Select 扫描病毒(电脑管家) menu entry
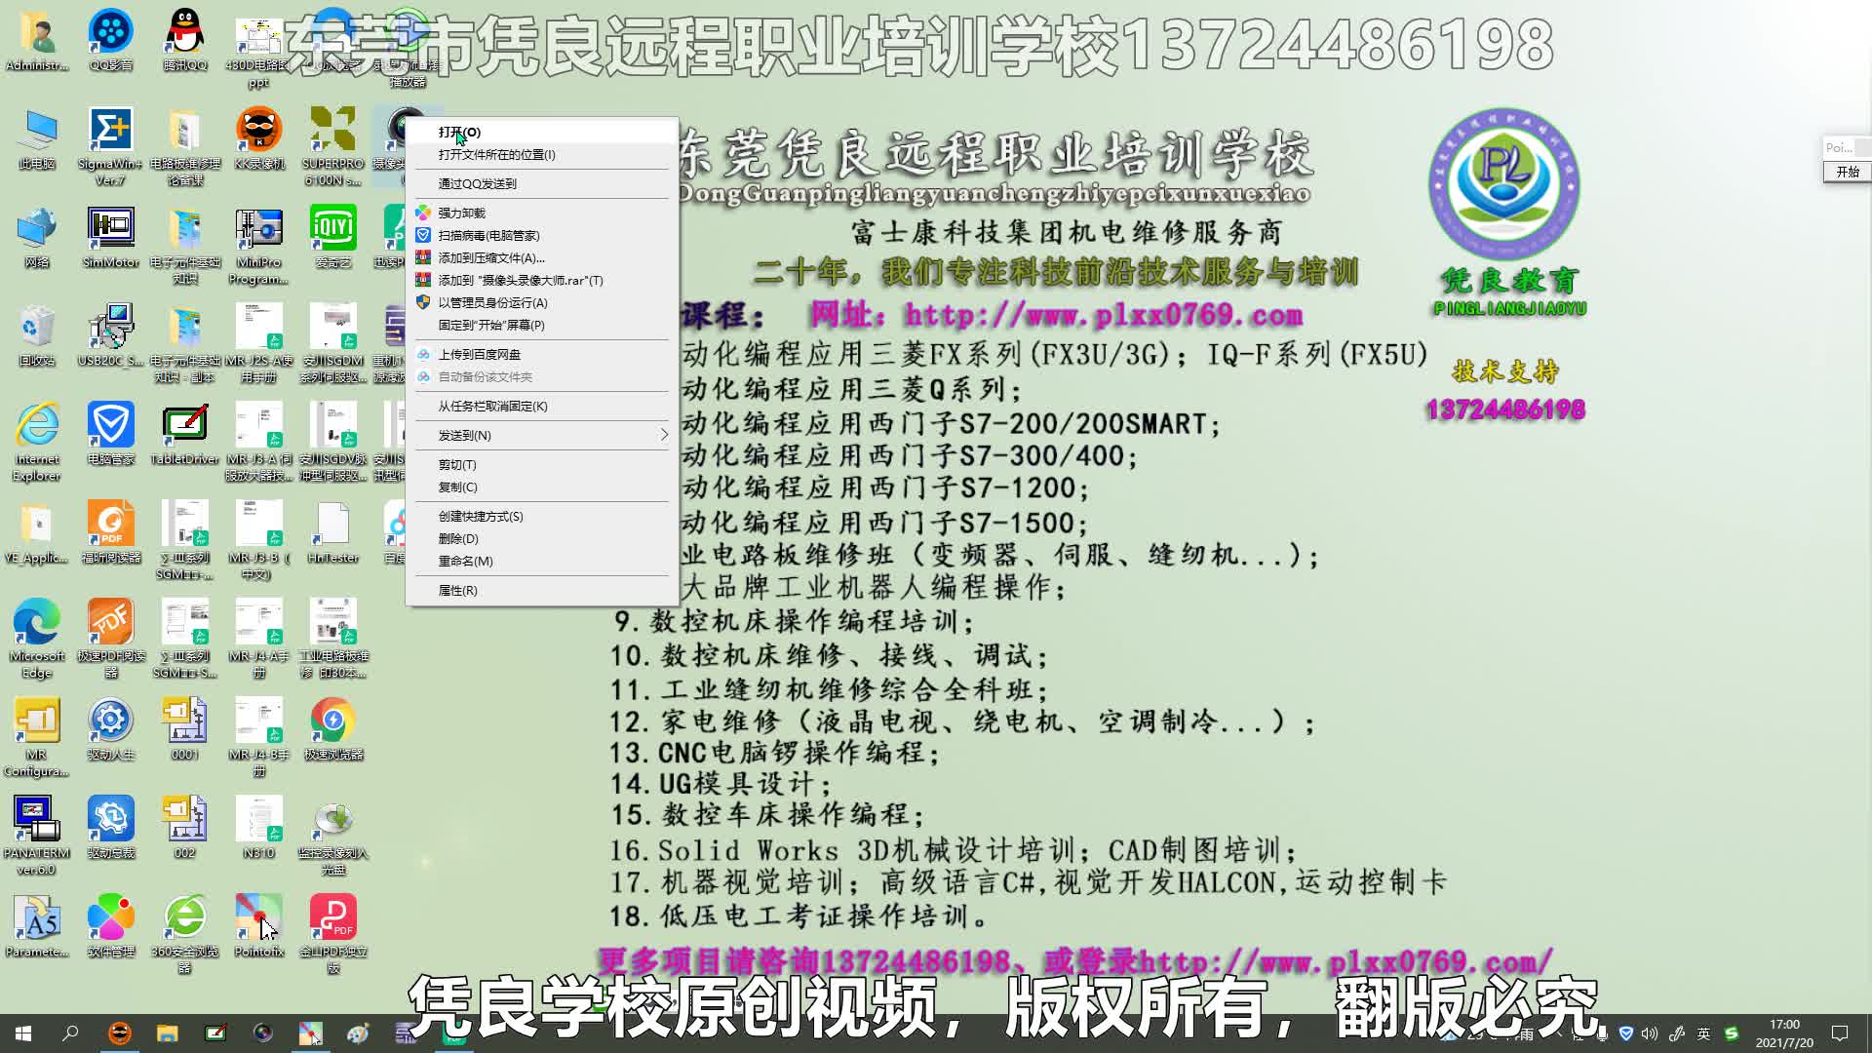Image resolution: width=1872 pixels, height=1053 pixels. coord(542,235)
